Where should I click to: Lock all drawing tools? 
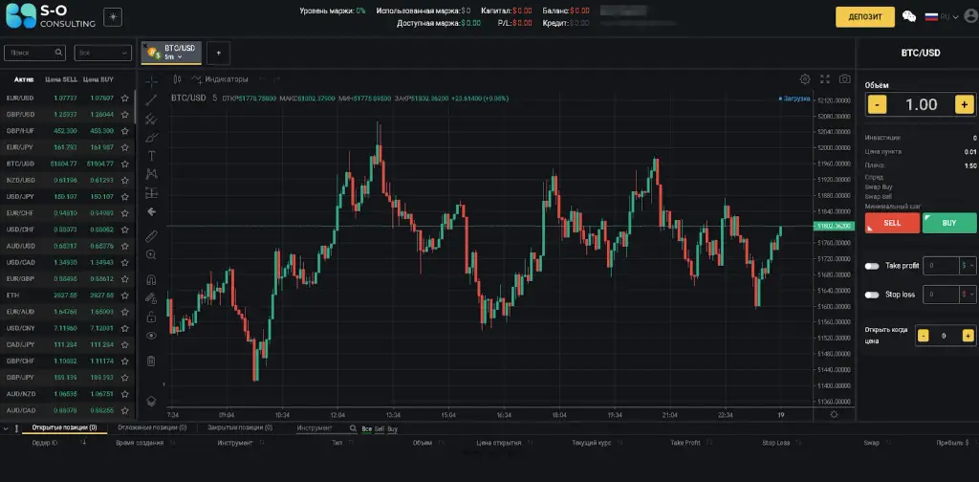[151, 317]
